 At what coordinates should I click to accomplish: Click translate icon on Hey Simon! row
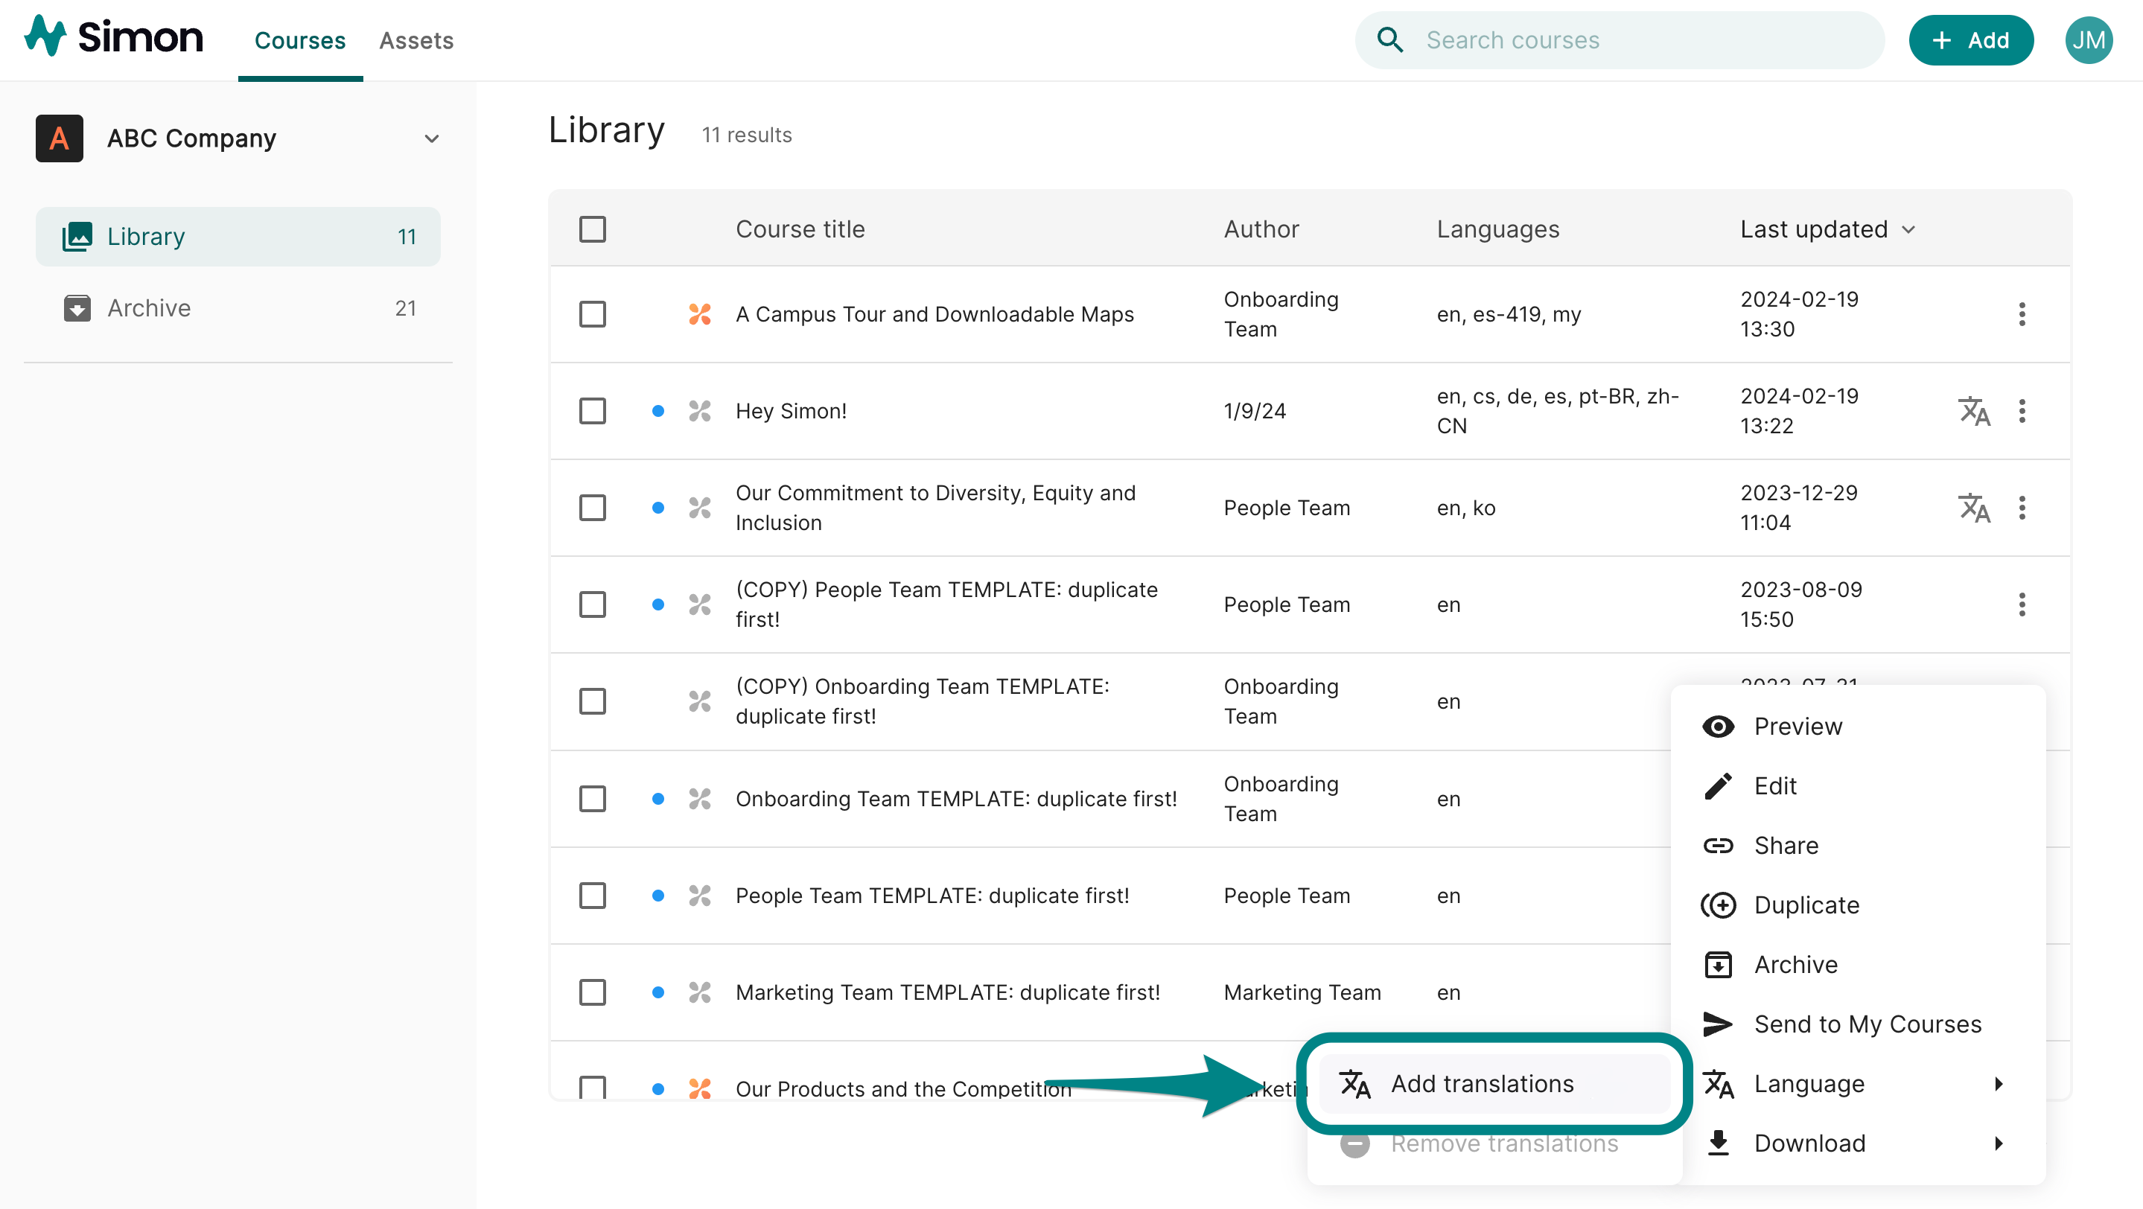tap(1974, 411)
